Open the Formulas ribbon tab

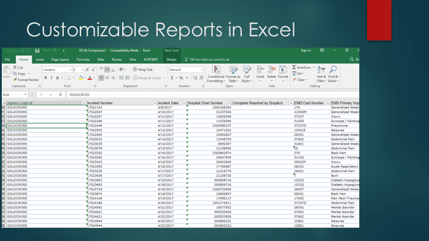point(83,60)
